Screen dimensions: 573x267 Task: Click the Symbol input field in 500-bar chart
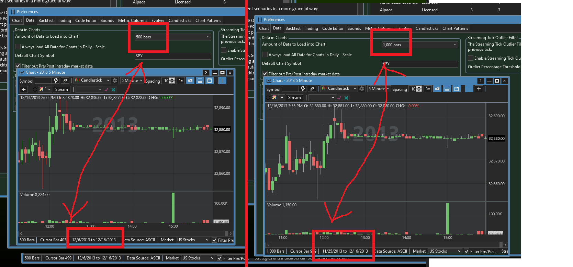pyautogui.click(x=43, y=81)
